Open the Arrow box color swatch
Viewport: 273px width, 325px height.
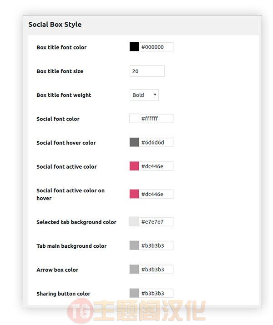[134, 269]
